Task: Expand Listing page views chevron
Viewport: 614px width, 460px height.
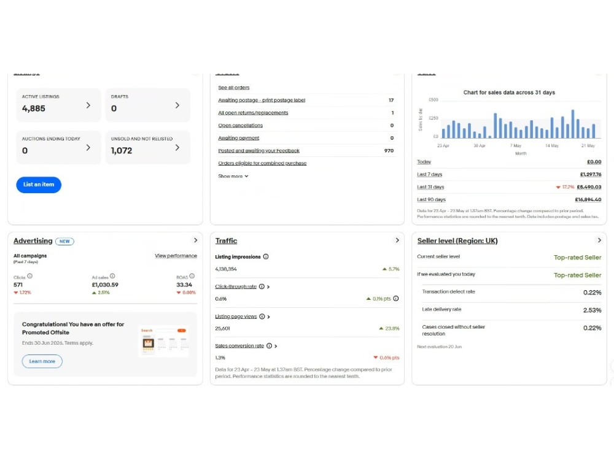Action: click(x=269, y=317)
